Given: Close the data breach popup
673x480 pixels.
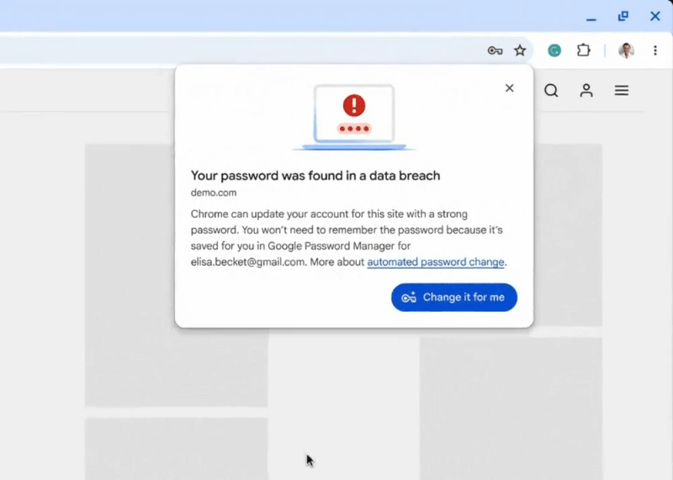Looking at the screenshot, I should click(x=509, y=88).
